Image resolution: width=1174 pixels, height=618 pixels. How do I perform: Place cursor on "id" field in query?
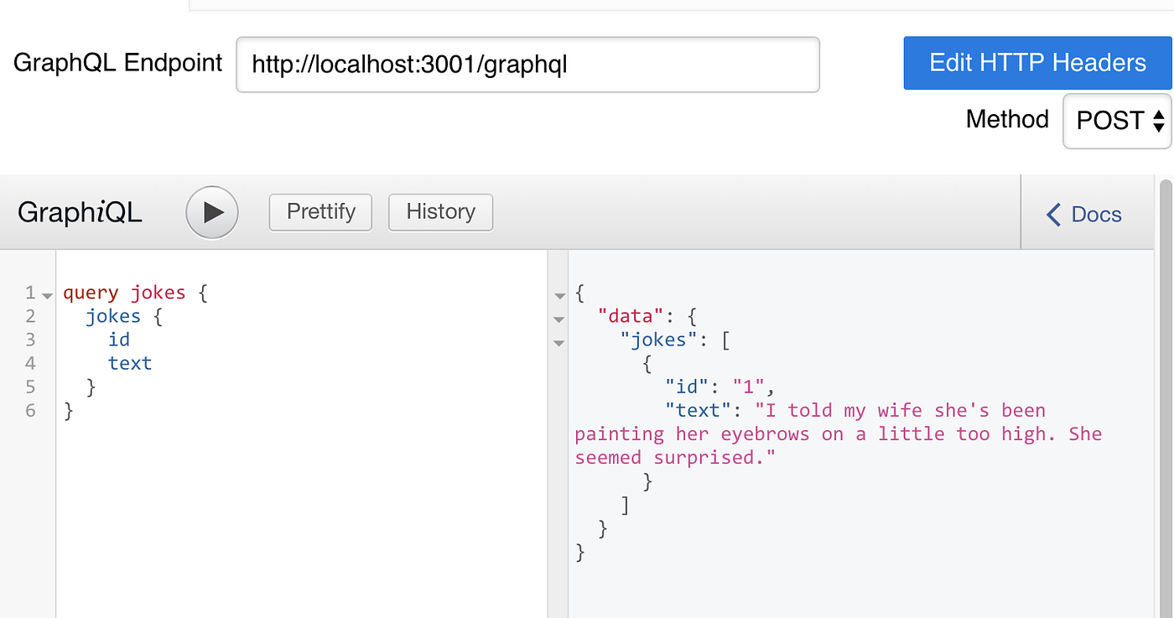[119, 340]
